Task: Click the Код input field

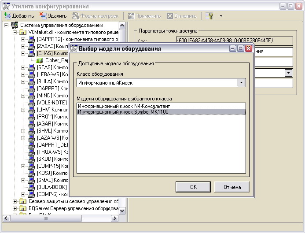Action: coord(234,41)
